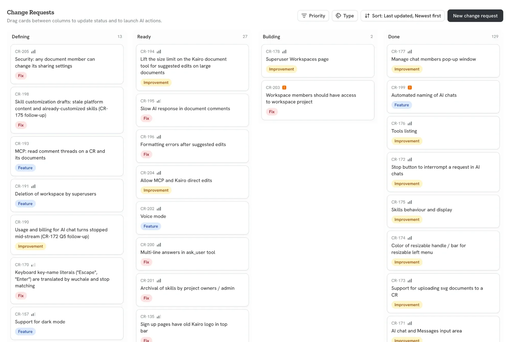The width and height of the screenshot is (512, 342).
Task: Click the priority bars icon on CR-157
Action: tap(33, 314)
